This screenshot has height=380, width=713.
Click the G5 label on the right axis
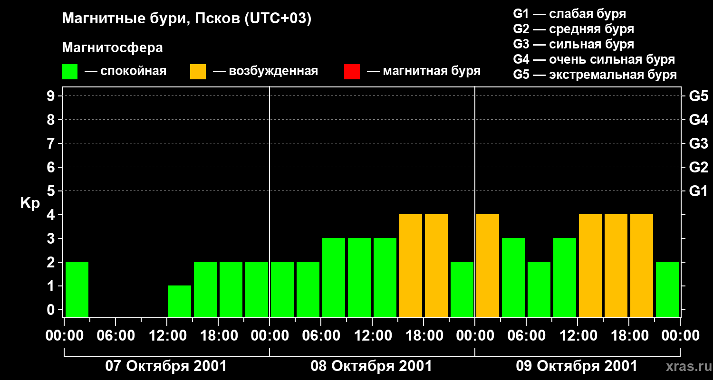pos(698,96)
